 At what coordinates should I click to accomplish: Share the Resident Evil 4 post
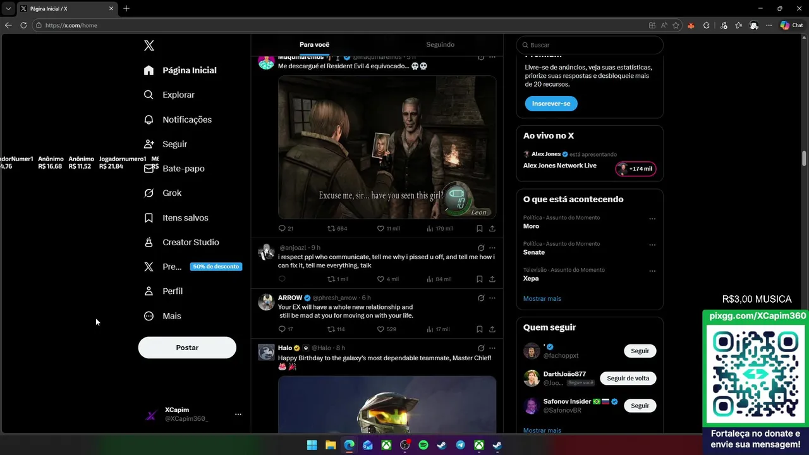tap(492, 228)
